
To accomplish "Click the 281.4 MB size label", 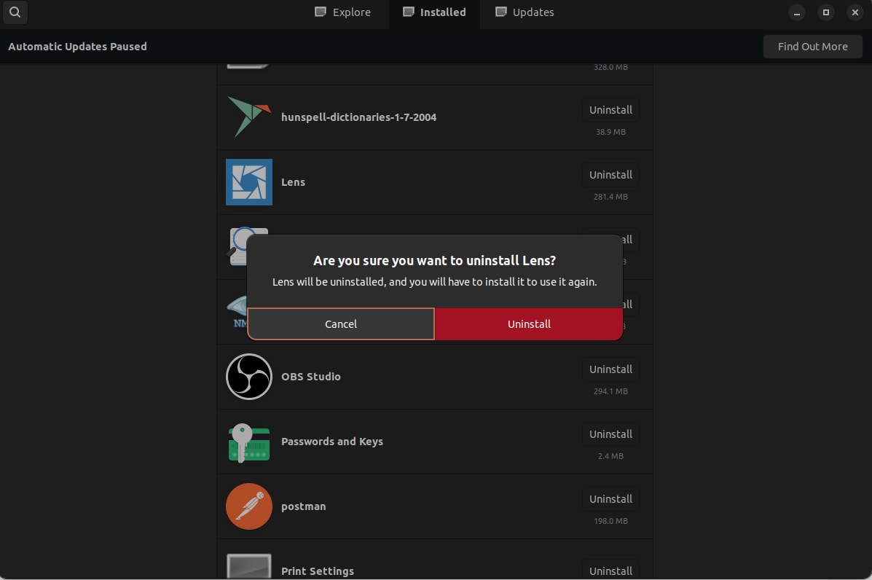I will [610, 197].
